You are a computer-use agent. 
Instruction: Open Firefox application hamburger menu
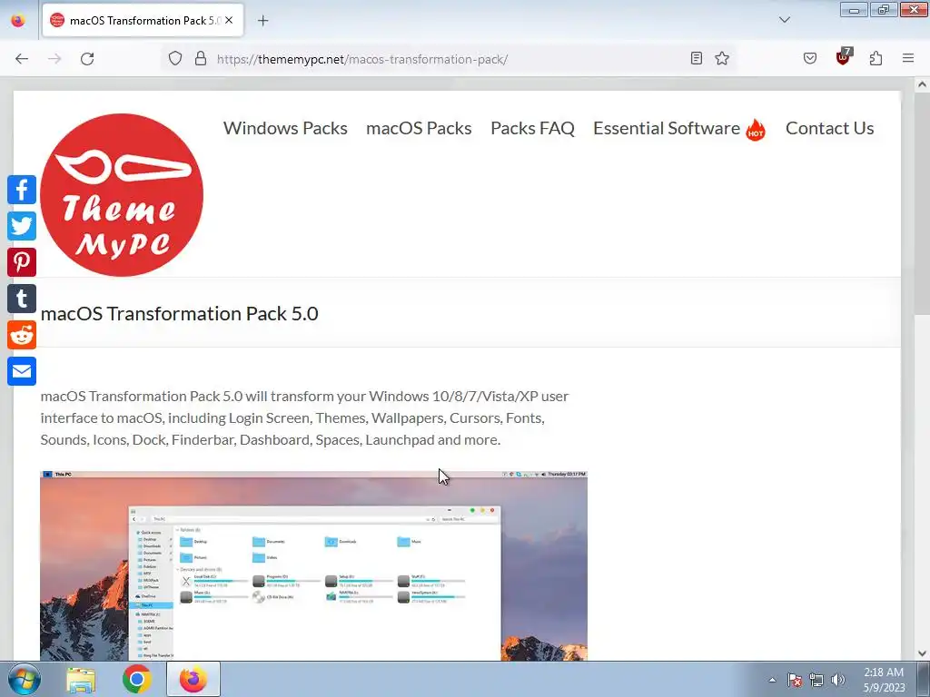click(x=908, y=58)
